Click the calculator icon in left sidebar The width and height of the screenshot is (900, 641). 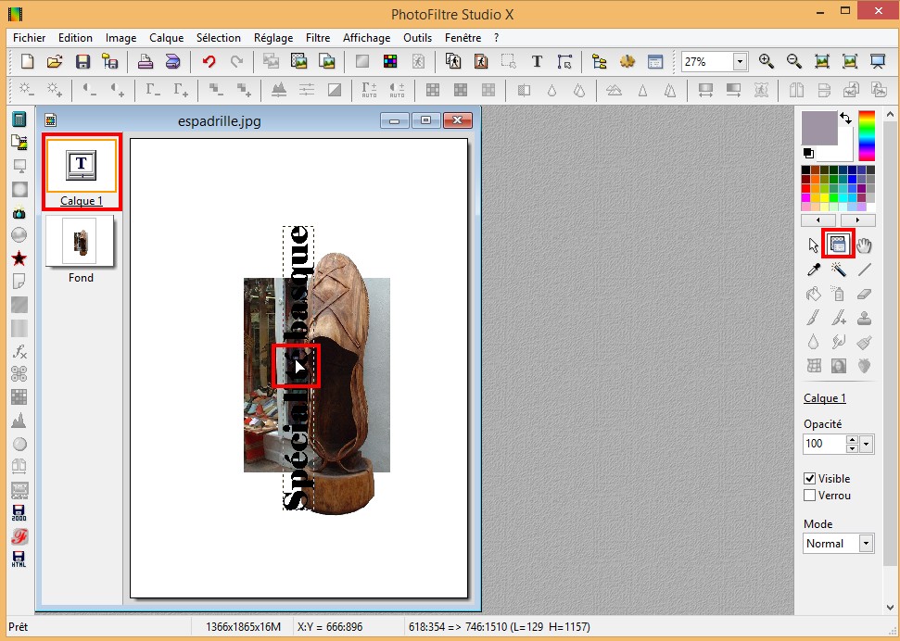(19, 119)
